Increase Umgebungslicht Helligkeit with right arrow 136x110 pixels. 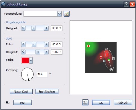(x=46, y=28)
